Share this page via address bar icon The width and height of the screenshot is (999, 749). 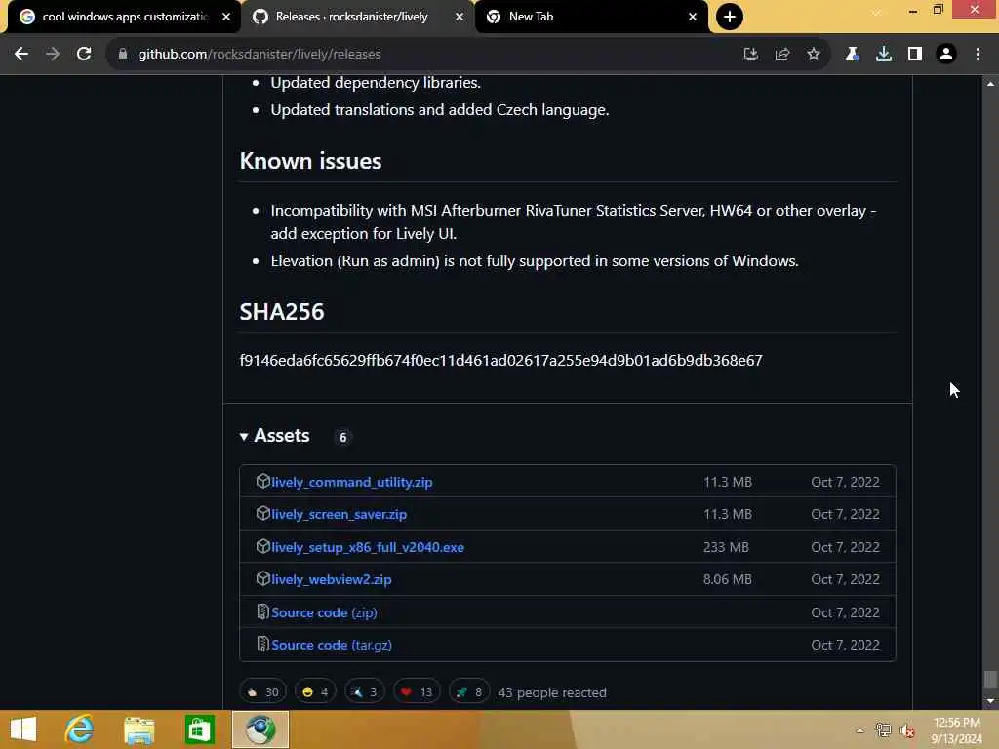782,55
